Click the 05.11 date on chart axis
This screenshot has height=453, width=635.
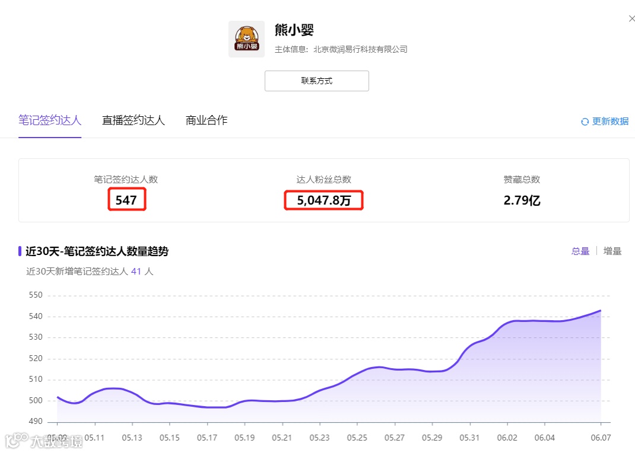[94, 438]
